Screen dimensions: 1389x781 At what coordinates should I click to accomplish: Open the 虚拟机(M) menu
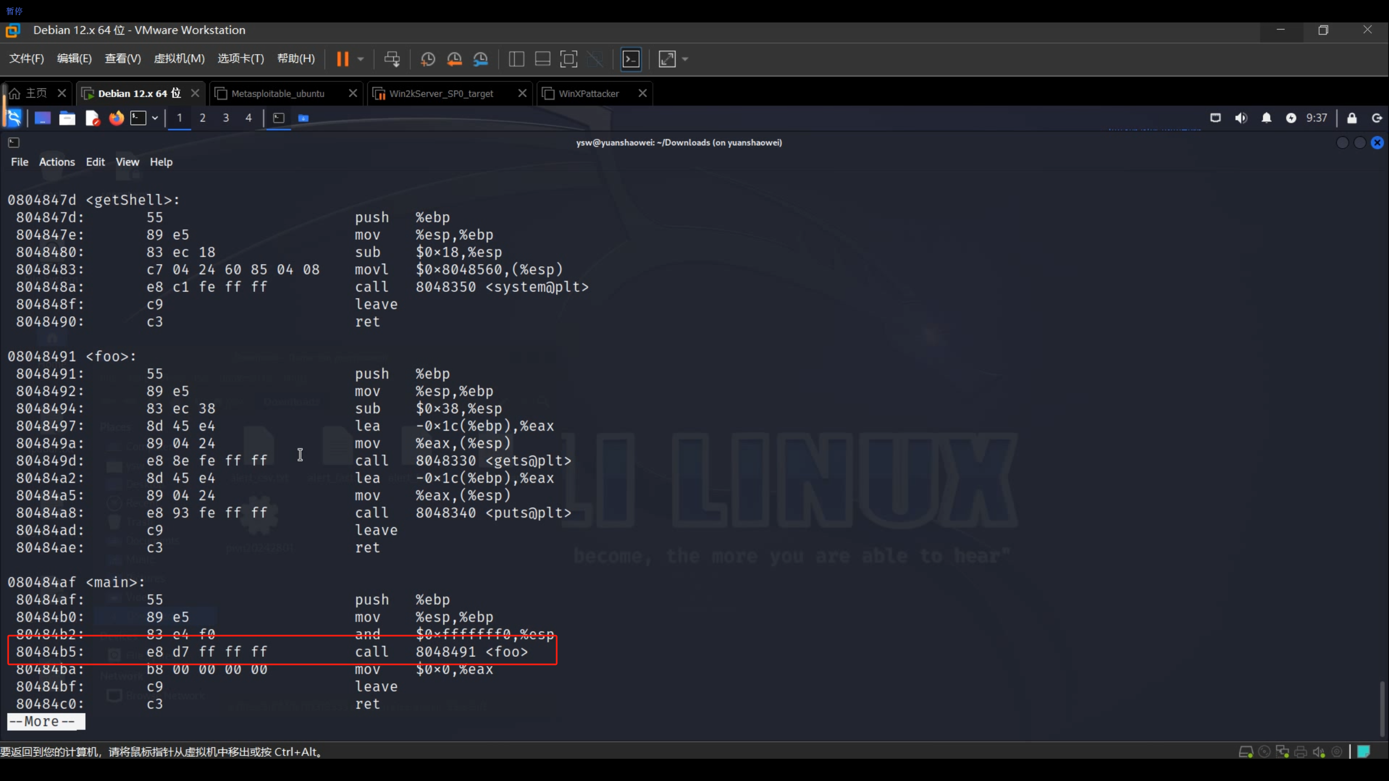coord(179,59)
